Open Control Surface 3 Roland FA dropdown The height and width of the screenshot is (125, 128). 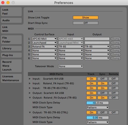coord(44,47)
